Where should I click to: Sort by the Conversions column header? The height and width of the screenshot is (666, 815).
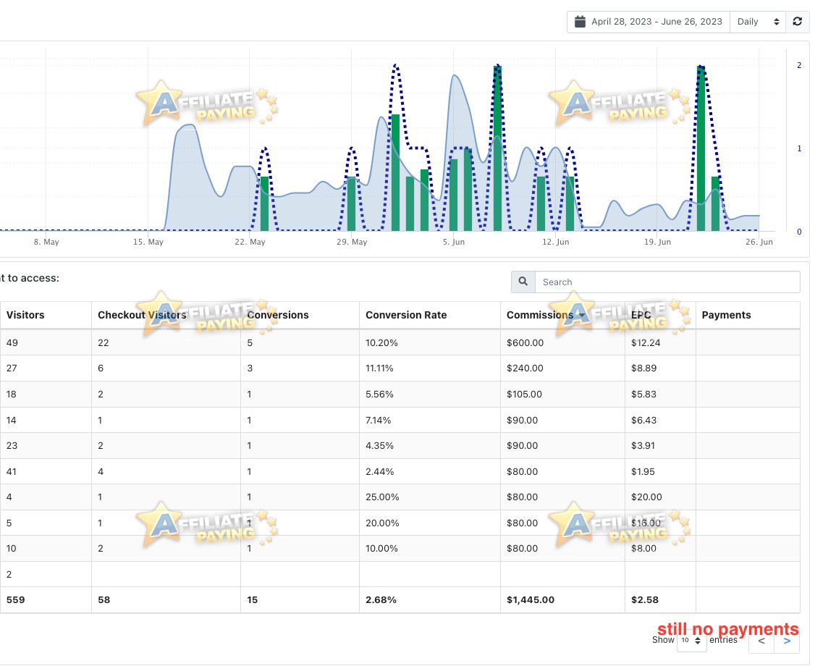[x=277, y=315]
